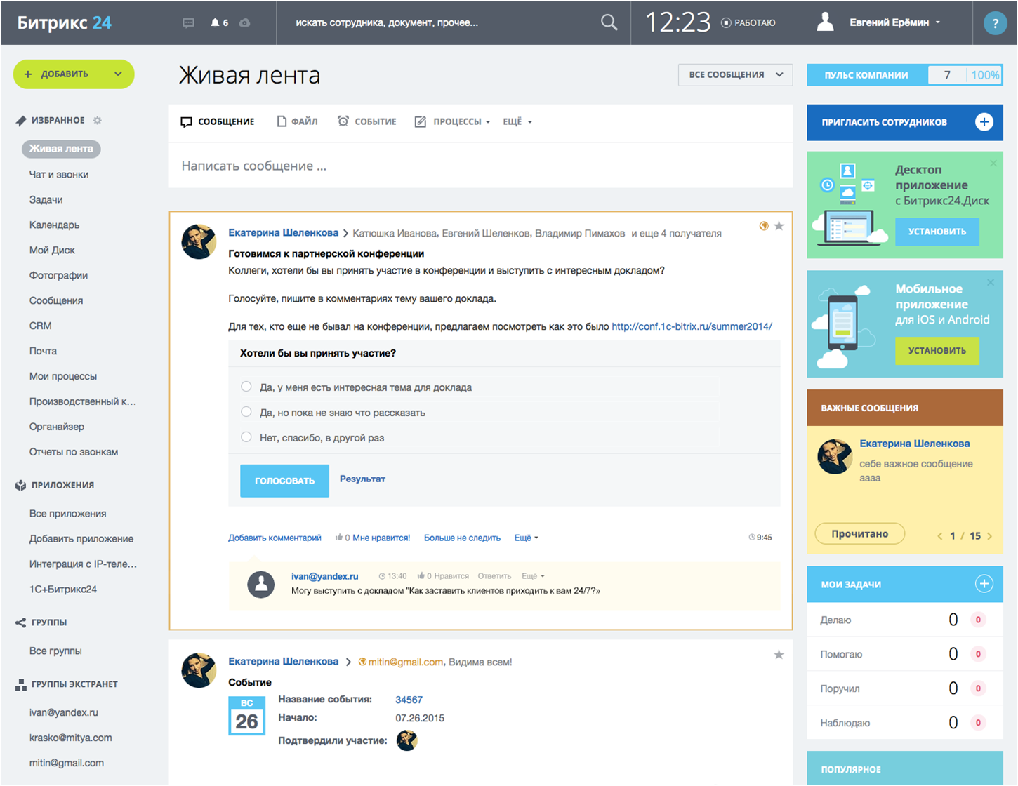Viewport: 1018px width, 786px height.
Task: Expand the ДОБАВИТЬ button dropdown arrow
Action: [118, 74]
